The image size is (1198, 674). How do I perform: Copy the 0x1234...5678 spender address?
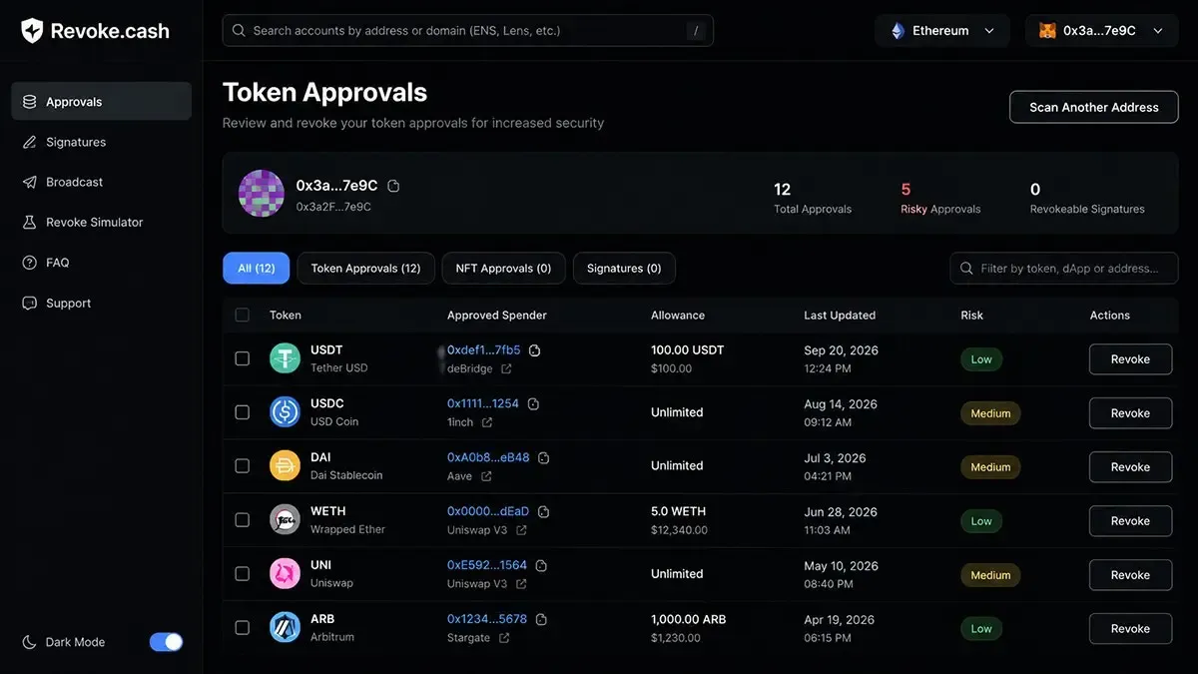coord(541,620)
